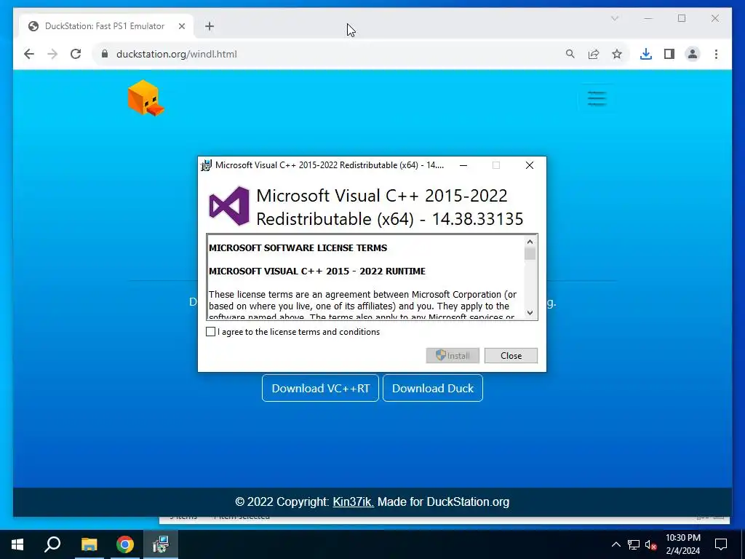
Task: Click Download VC++RT button
Action: pyautogui.click(x=320, y=388)
